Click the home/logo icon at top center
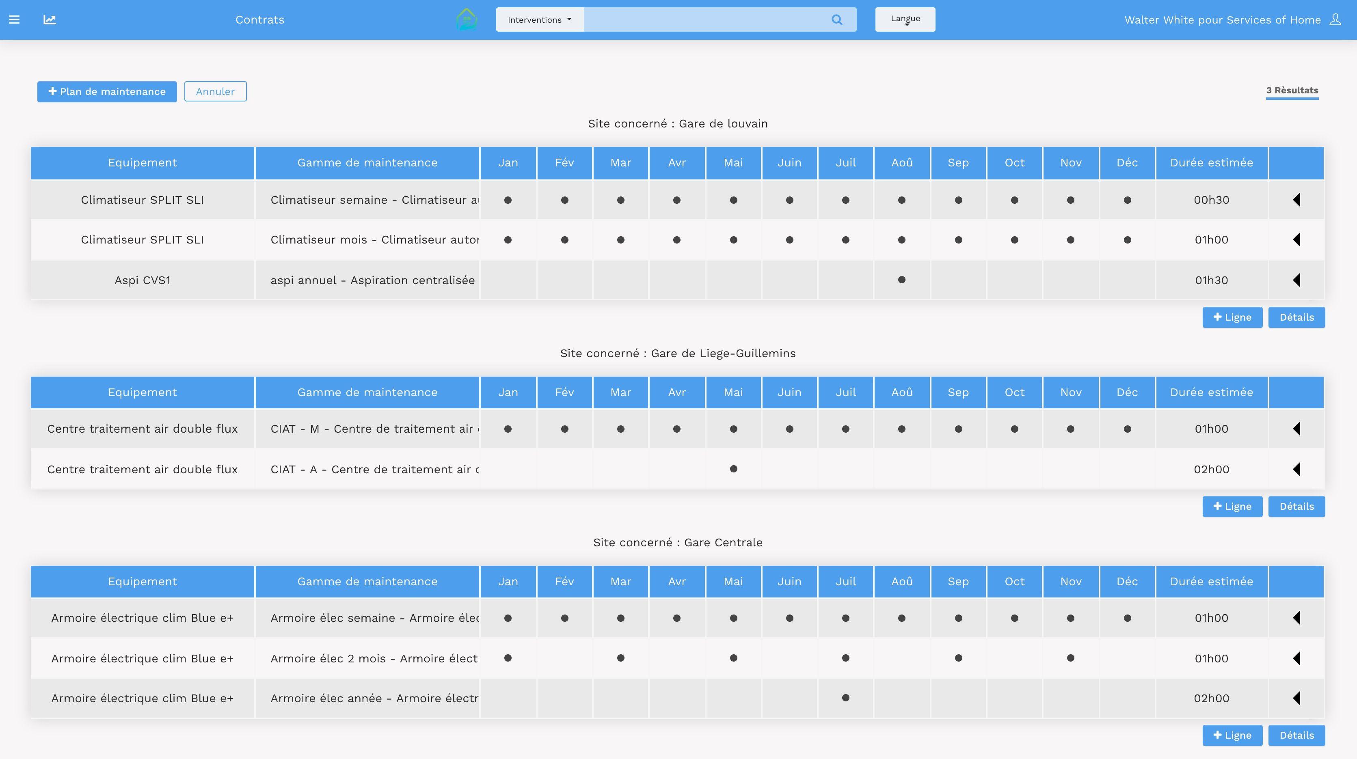 tap(466, 19)
